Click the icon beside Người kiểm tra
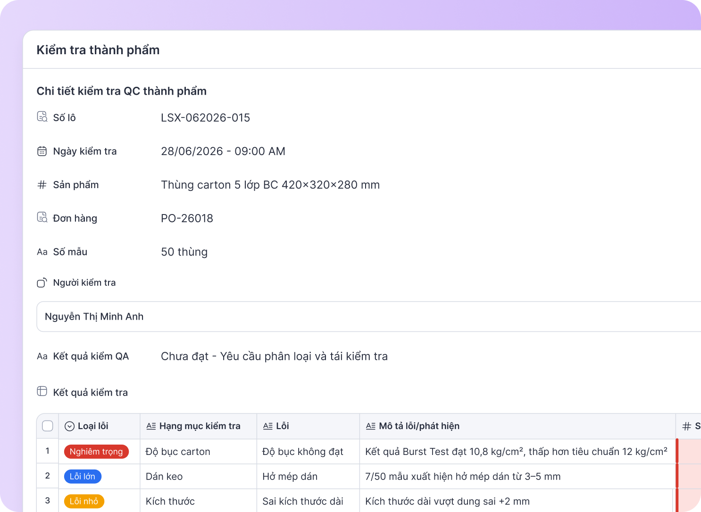 42,283
